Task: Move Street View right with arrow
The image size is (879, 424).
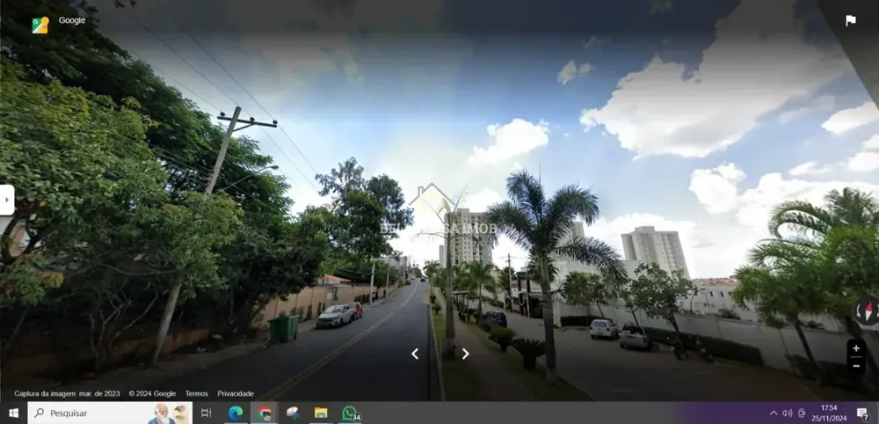Action: (x=465, y=354)
